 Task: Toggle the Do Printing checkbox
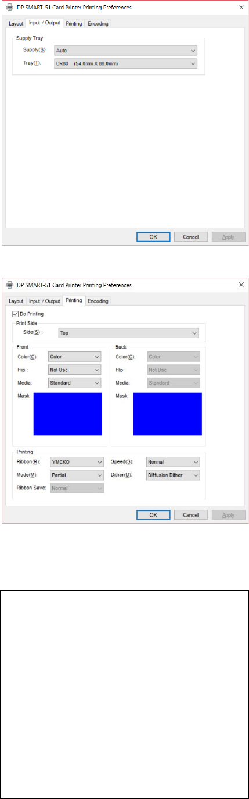pos(15,314)
